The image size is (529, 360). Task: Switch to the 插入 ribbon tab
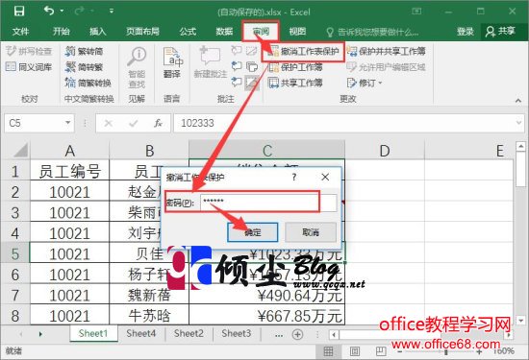coord(97,32)
